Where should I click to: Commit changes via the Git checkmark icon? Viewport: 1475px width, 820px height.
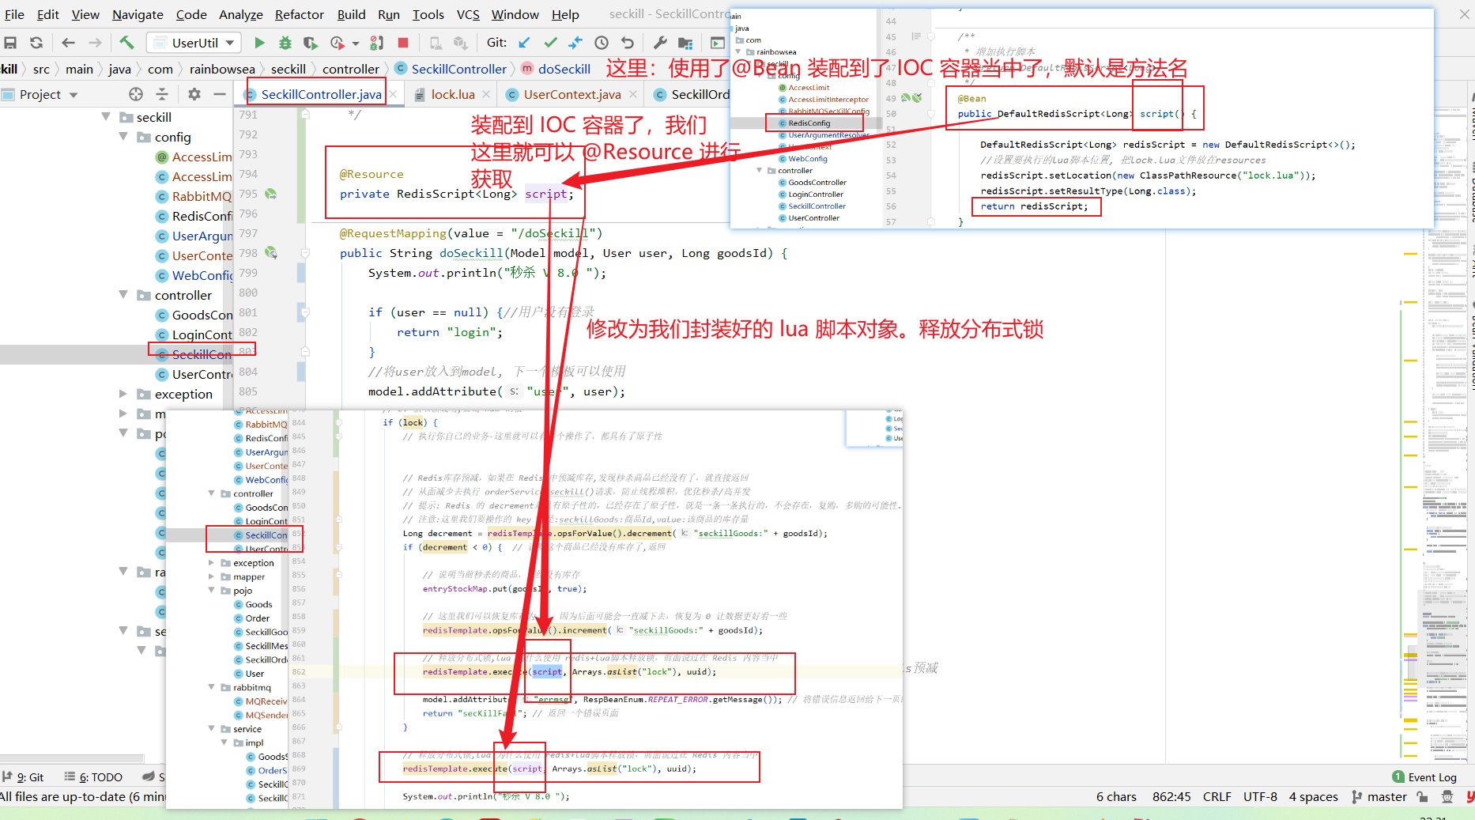pos(550,42)
